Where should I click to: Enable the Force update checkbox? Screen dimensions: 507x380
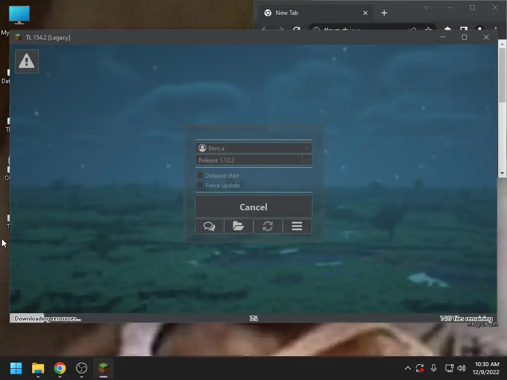(200, 185)
